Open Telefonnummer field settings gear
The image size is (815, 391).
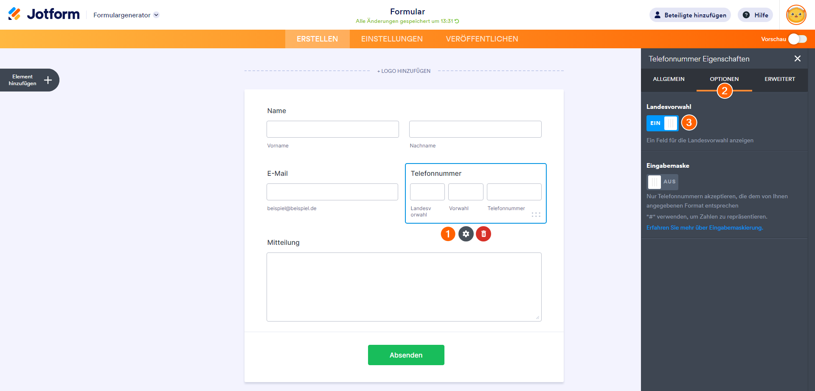coord(466,234)
